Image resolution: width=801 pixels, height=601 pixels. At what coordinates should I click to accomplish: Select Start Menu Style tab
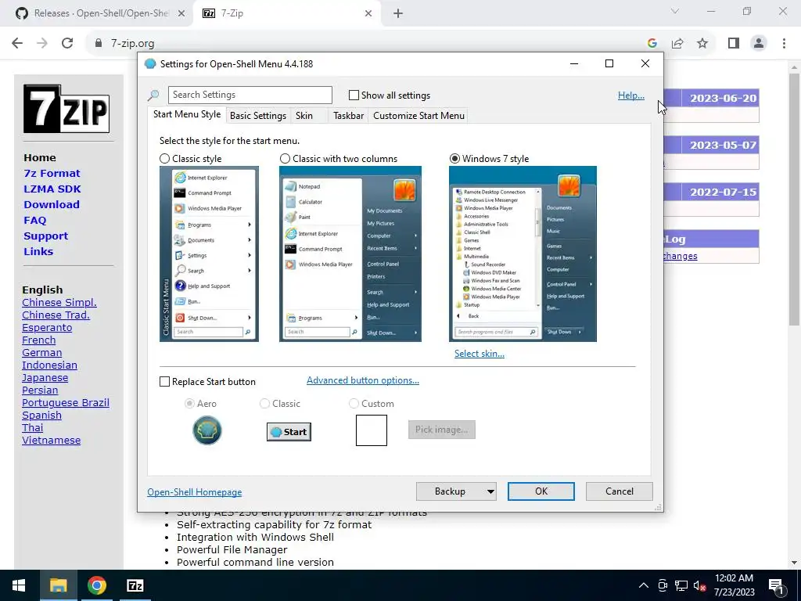pos(187,114)
